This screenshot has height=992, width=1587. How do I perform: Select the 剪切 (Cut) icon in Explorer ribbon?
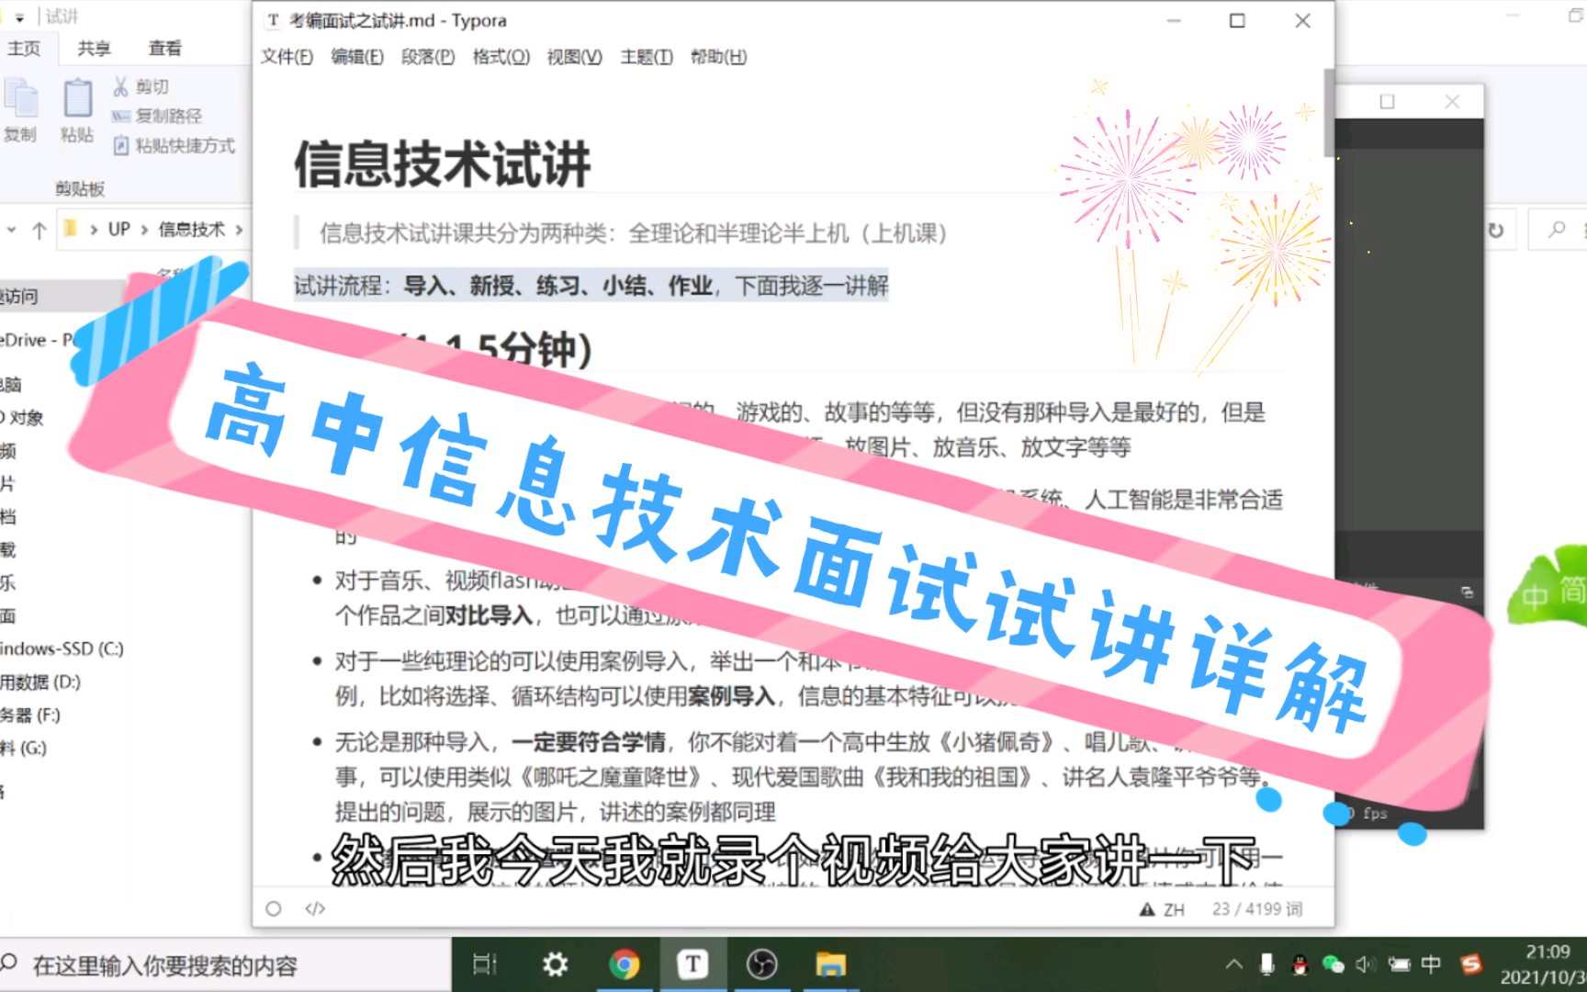click(119, 85)
